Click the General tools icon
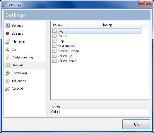The width and height of the screenshot is (154, 133). [x=7, y=89]
